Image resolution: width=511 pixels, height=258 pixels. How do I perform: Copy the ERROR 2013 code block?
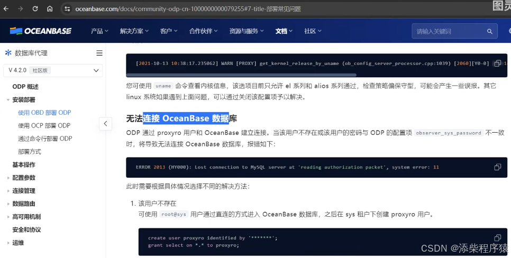497,167
